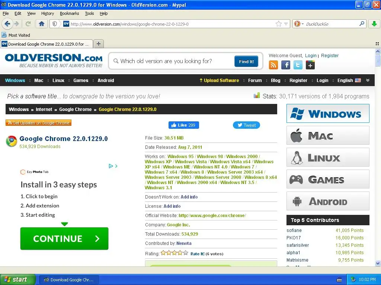Click the Google Chrome logo icon

[12, 141]
